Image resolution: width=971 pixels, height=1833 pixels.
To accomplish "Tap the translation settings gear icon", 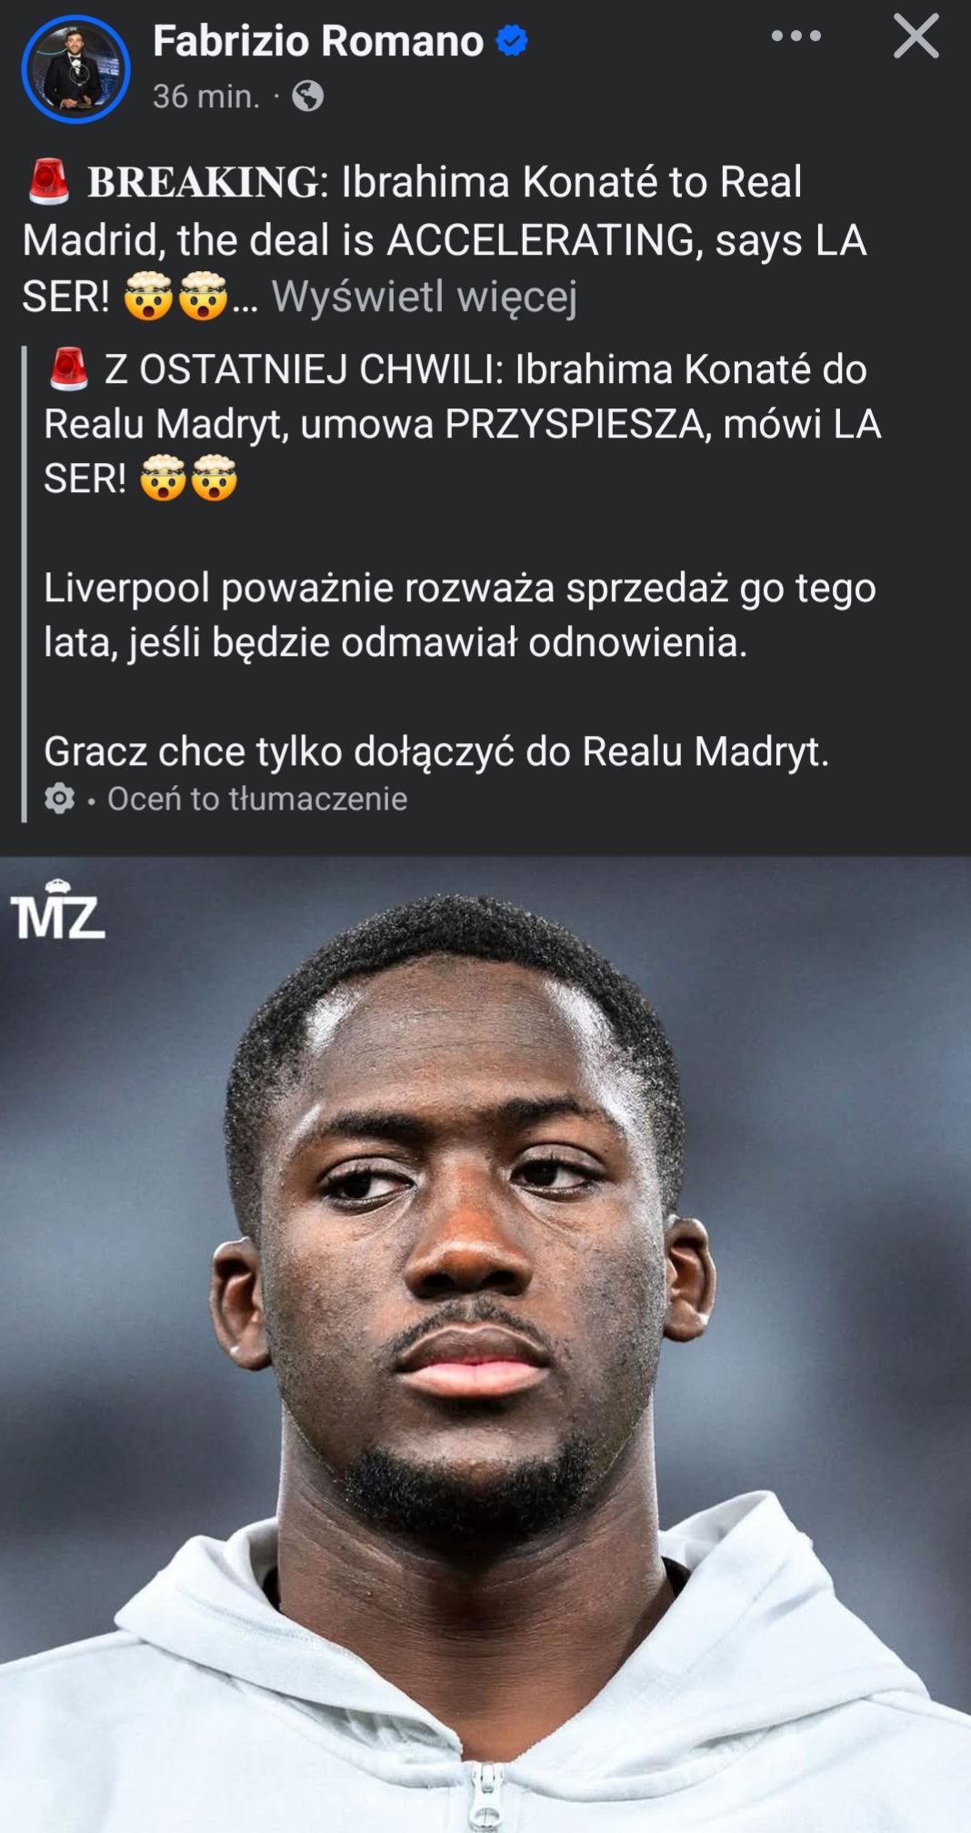I will click(x=60, y=799).
